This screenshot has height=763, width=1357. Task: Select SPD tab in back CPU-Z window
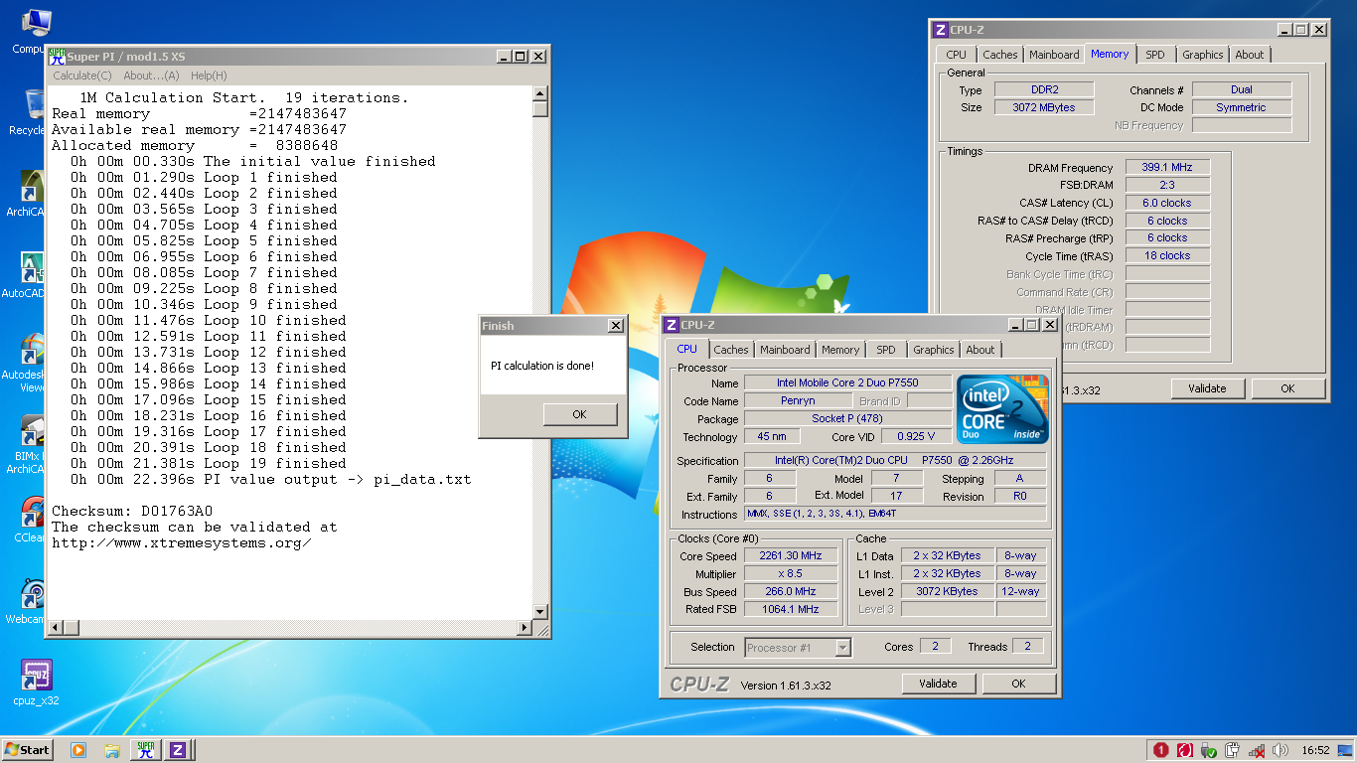(1155, 55)
